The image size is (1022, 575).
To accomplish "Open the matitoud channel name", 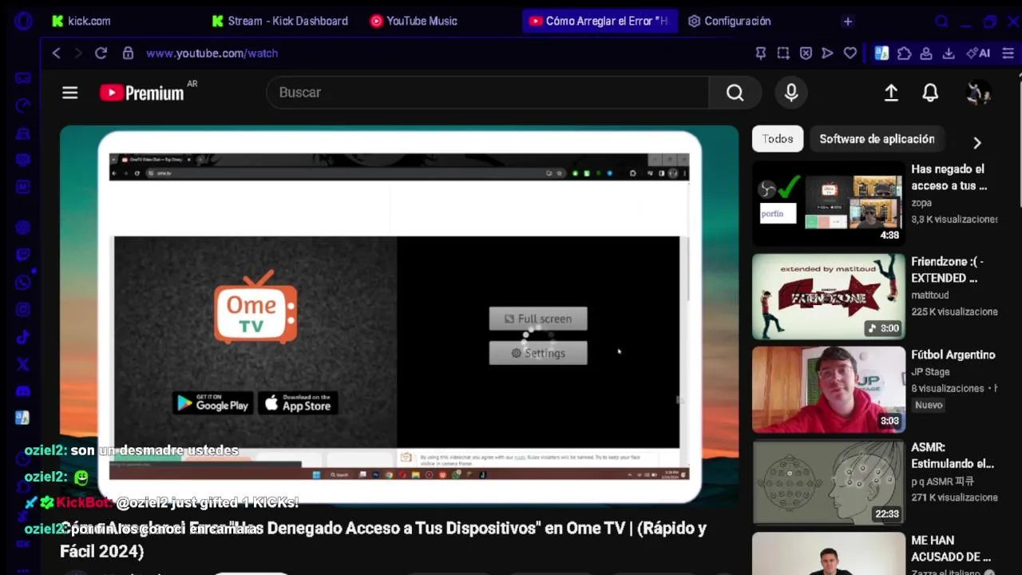I will tap(930, 295).
